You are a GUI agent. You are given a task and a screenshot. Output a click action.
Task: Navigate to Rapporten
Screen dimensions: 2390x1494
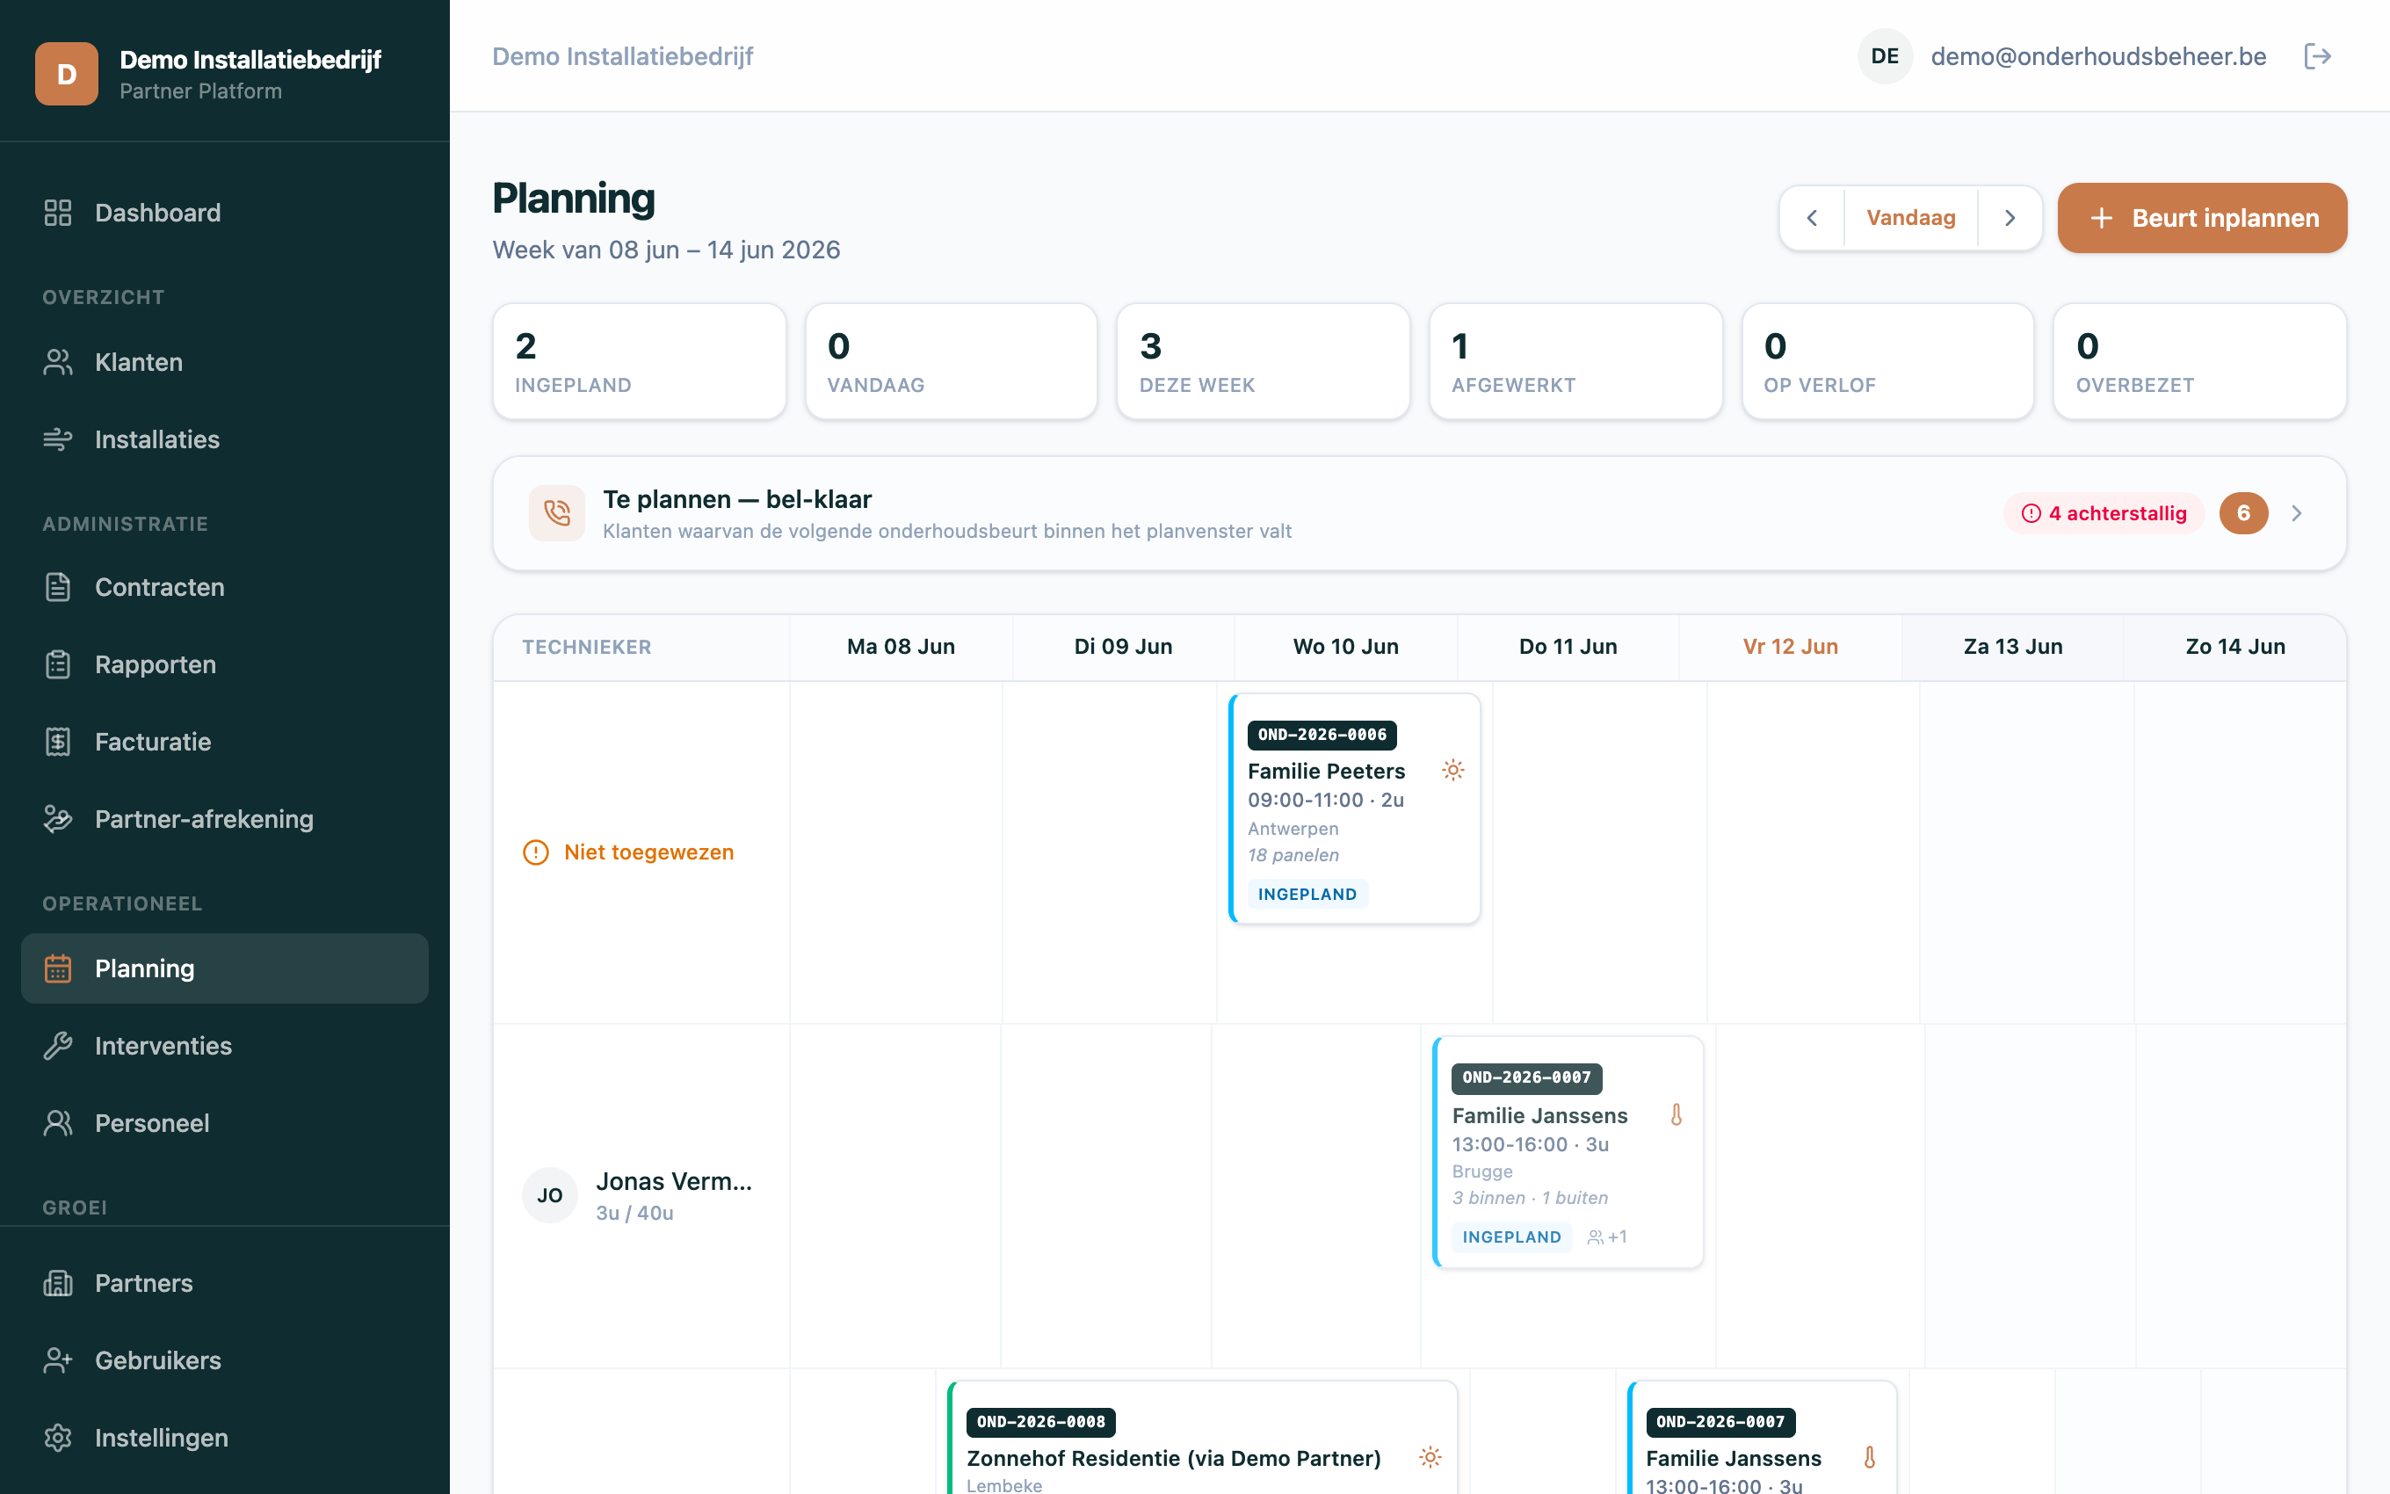pyautogui.click(x=225, y=664)
